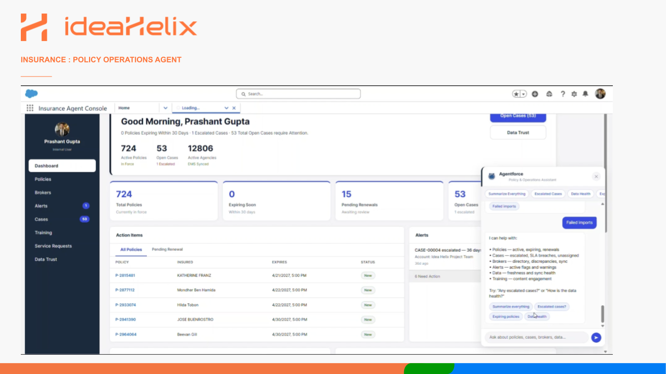The width and height of the screenshot is (666, 374).
Task: Open the Salesforce cloud logo
Action: click(31, 94)
